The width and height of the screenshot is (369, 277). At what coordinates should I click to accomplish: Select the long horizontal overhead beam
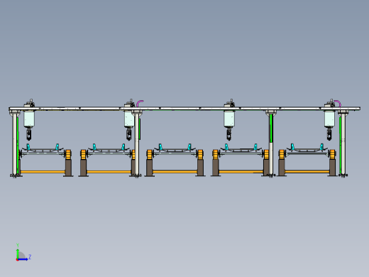[x=184, y=109]
